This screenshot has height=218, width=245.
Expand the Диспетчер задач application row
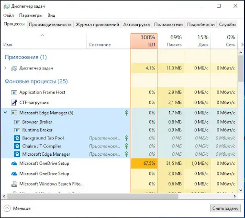5,68
